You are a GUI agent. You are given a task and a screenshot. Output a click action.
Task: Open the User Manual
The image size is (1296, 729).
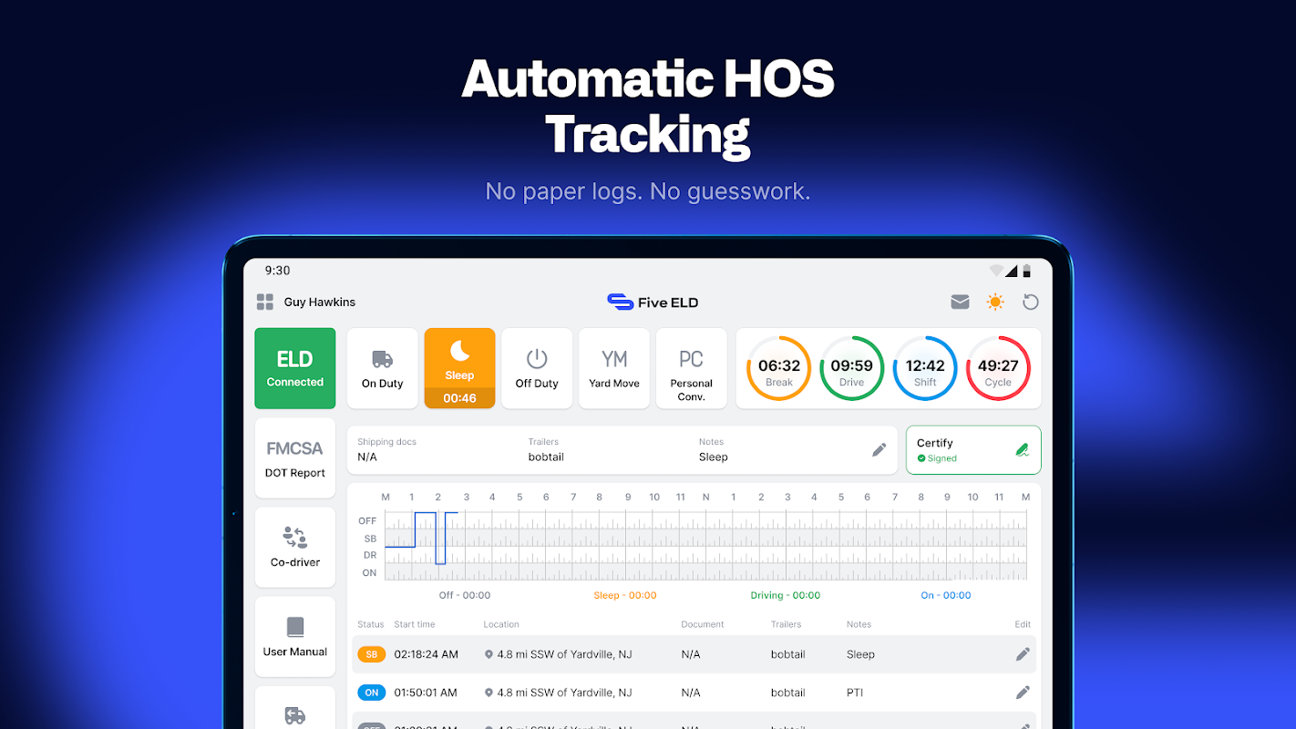pos(295,636)
